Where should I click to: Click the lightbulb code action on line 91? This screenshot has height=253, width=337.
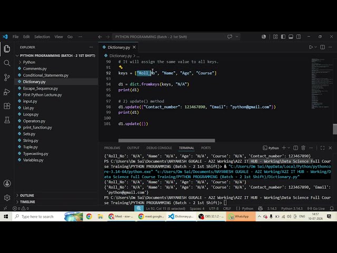point(121,67)
